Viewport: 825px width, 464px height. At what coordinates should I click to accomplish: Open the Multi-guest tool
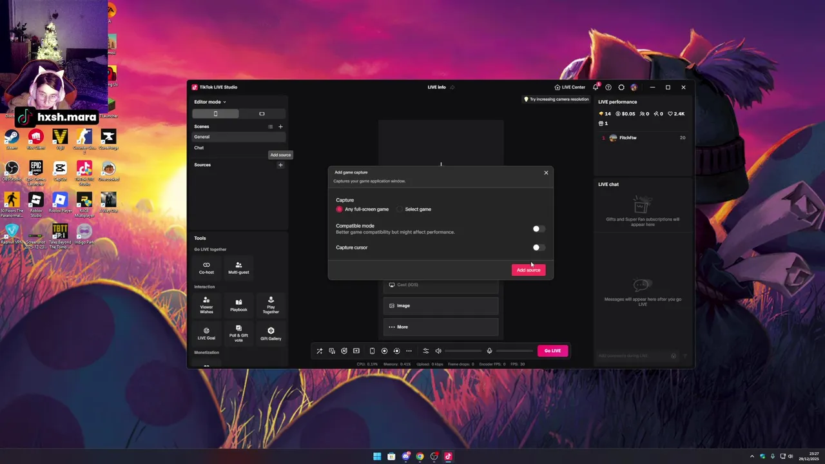click(x=238, y=267)
